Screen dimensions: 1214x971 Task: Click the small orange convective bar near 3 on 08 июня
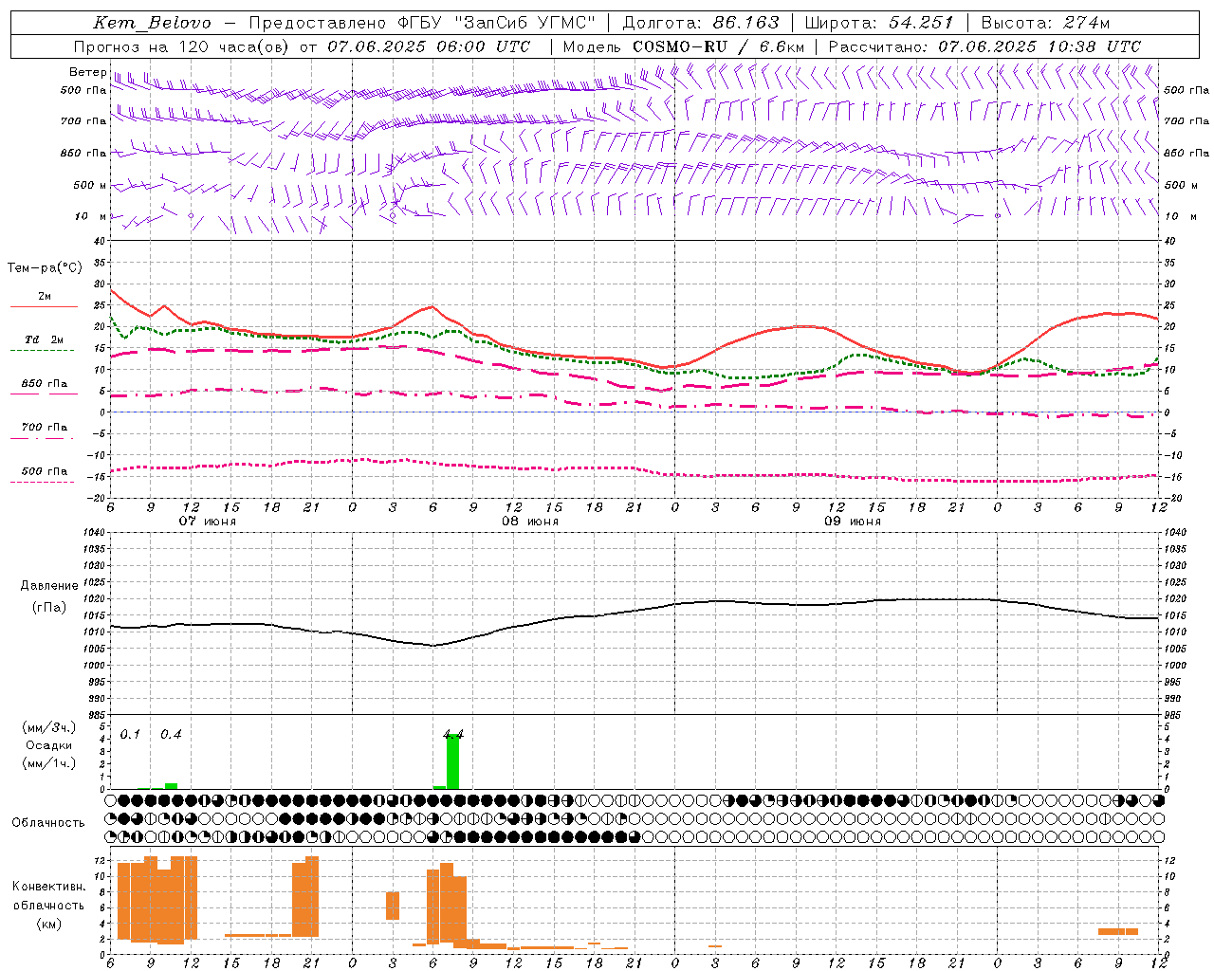(x=393, y=906)
